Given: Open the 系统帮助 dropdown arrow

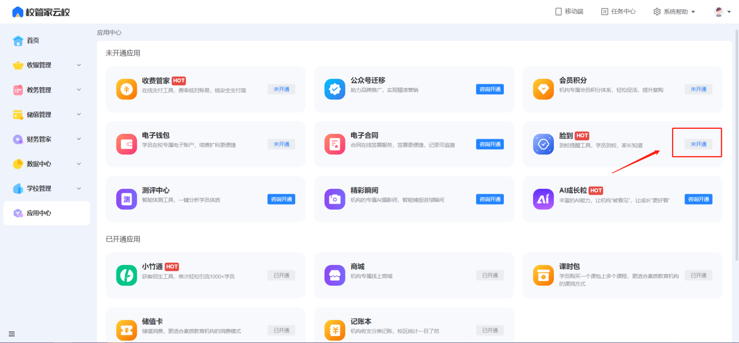Looking at the screenshot, I should pos(693,12).
